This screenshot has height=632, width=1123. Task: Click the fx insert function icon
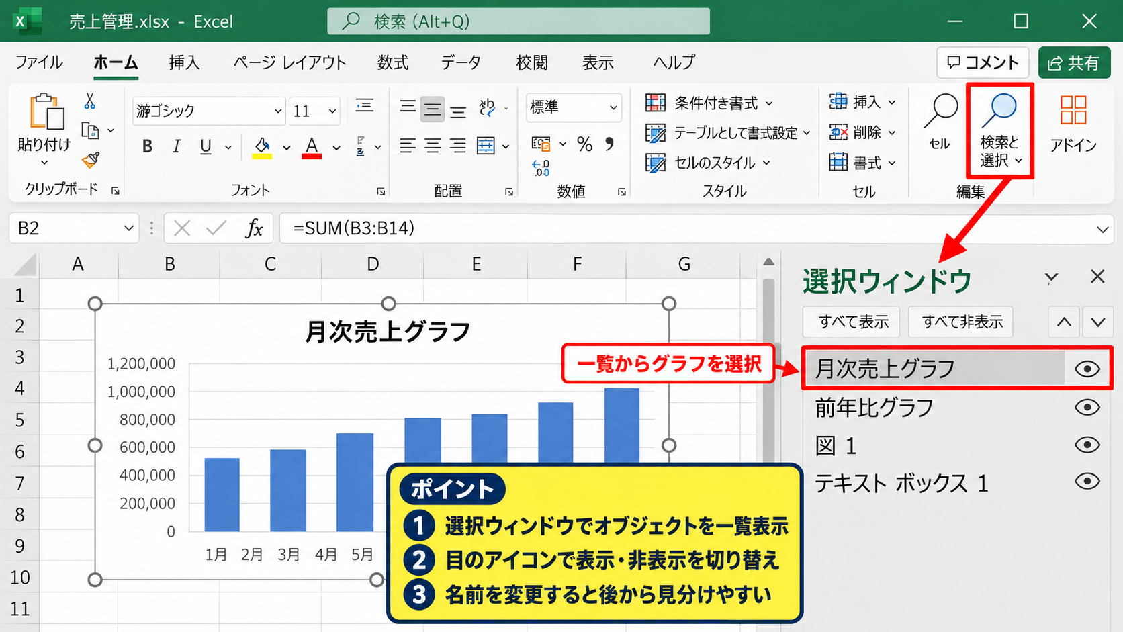coord(254,228)
